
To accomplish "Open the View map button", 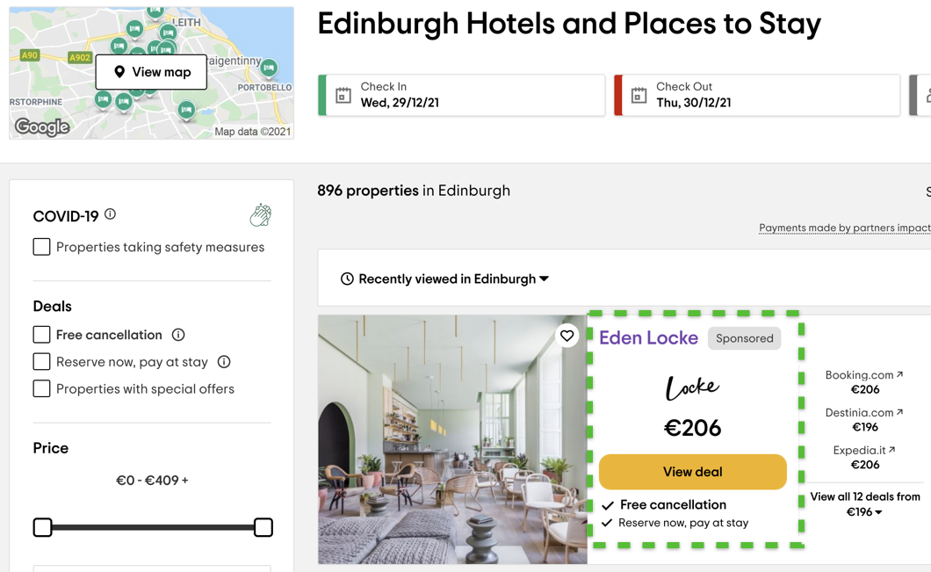I will (151, 72).
